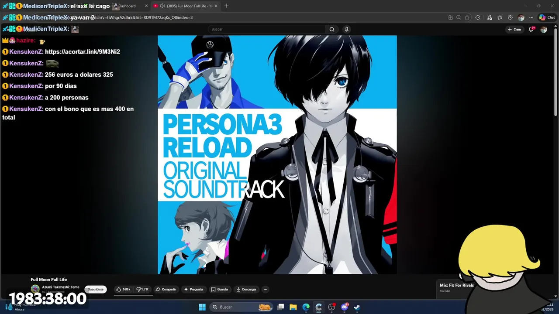Click chat message 'a 200 personas'

[66, 98]
